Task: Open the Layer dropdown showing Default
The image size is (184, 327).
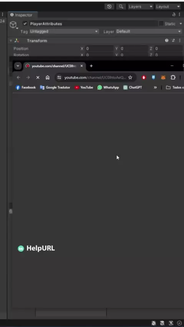Action: 149,31
